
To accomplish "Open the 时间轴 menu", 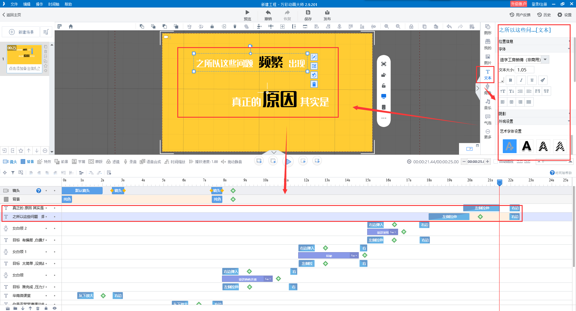I will (x=54, y=4).
